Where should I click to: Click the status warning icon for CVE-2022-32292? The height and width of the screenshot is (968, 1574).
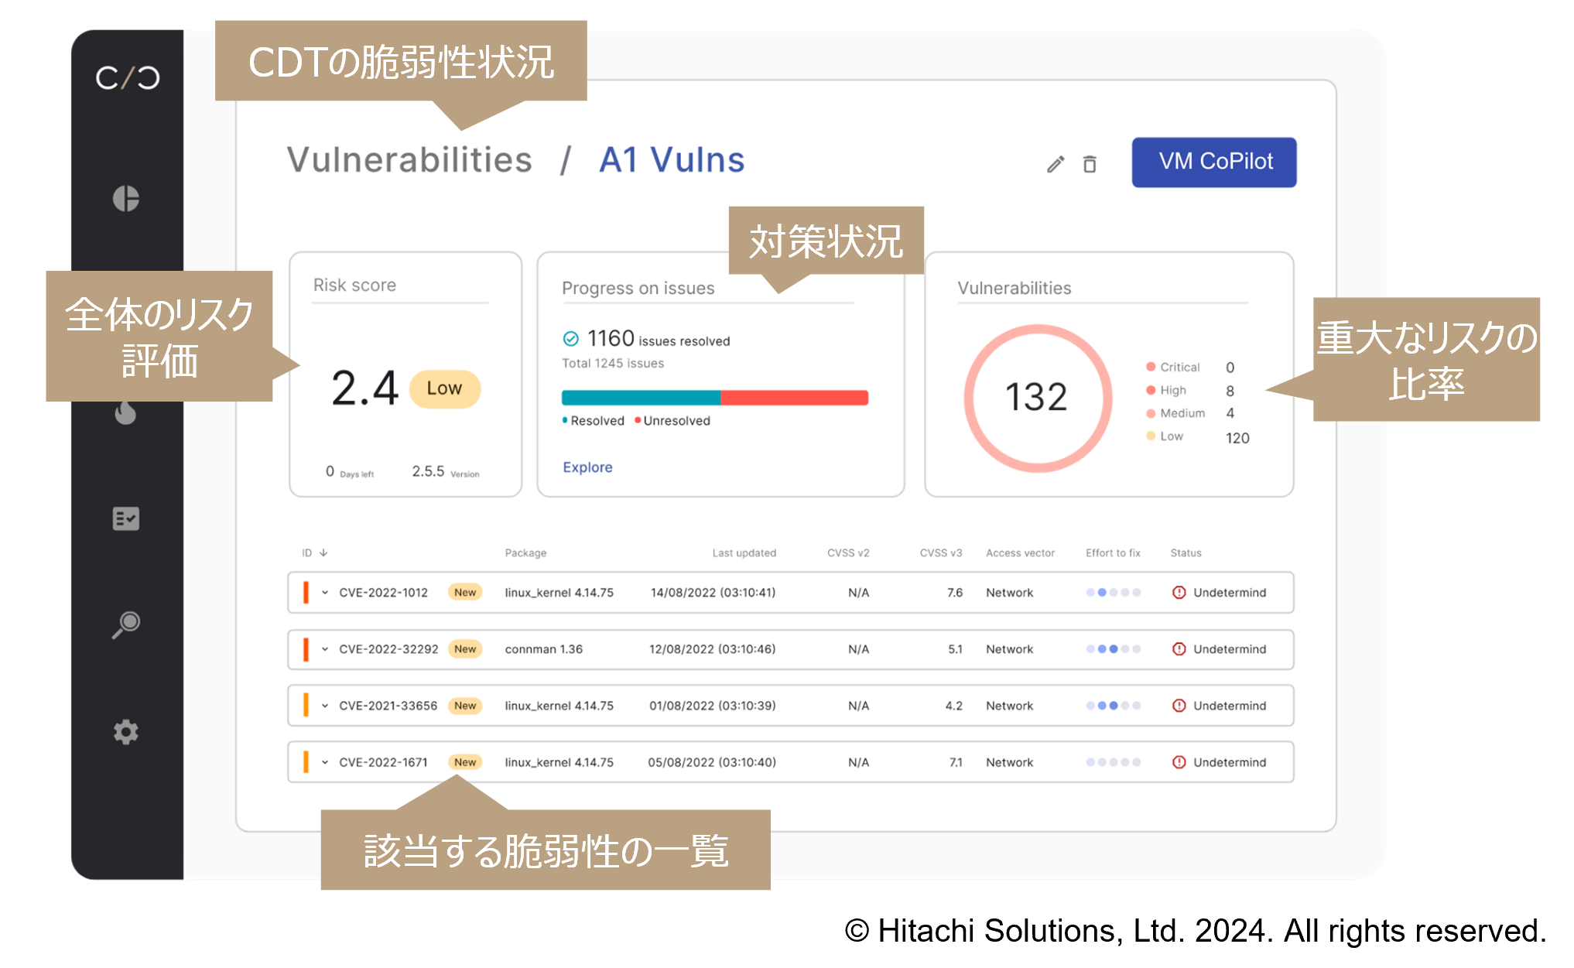[x=1179, y=649]
